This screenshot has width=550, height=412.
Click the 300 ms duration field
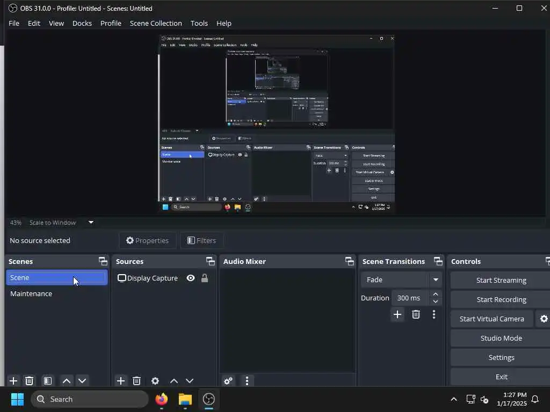click(410, 298)
